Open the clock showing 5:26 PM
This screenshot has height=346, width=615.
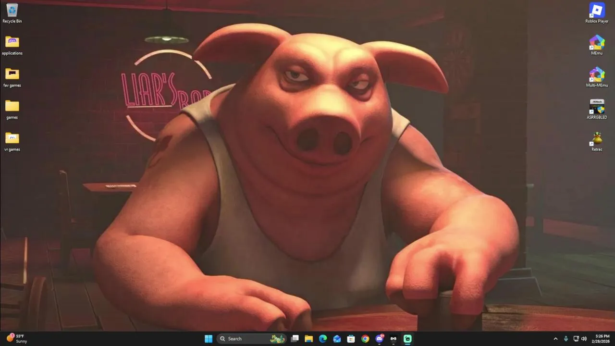602,339
